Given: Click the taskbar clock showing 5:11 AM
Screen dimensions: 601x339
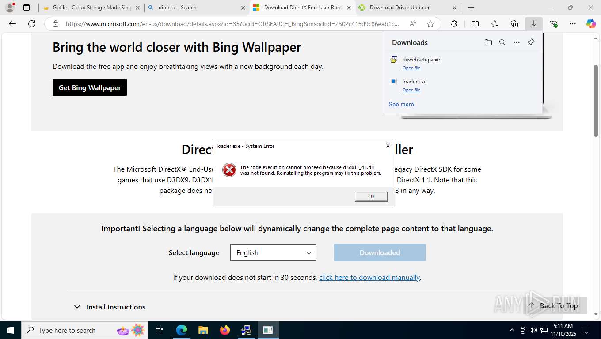Looking at the screenshot, I should pos(563,330).
